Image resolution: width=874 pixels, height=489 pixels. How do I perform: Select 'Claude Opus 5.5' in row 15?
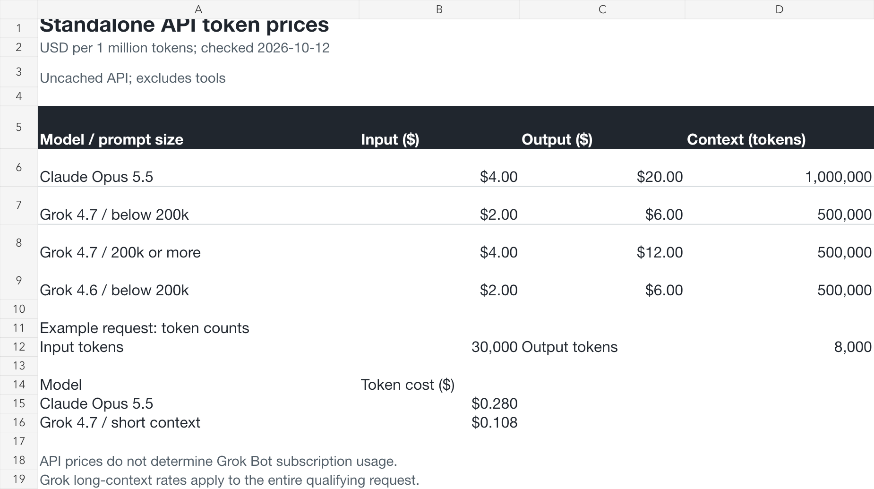click(x=198, y=404)
